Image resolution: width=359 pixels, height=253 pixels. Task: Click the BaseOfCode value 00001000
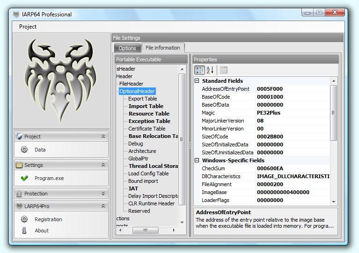tap(270, 97)
